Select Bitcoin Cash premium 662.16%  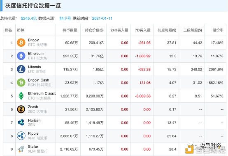coord(216,83)
